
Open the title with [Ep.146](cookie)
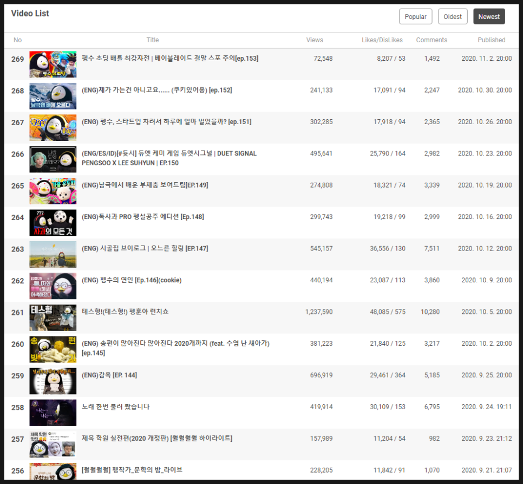tap(132, 280)
